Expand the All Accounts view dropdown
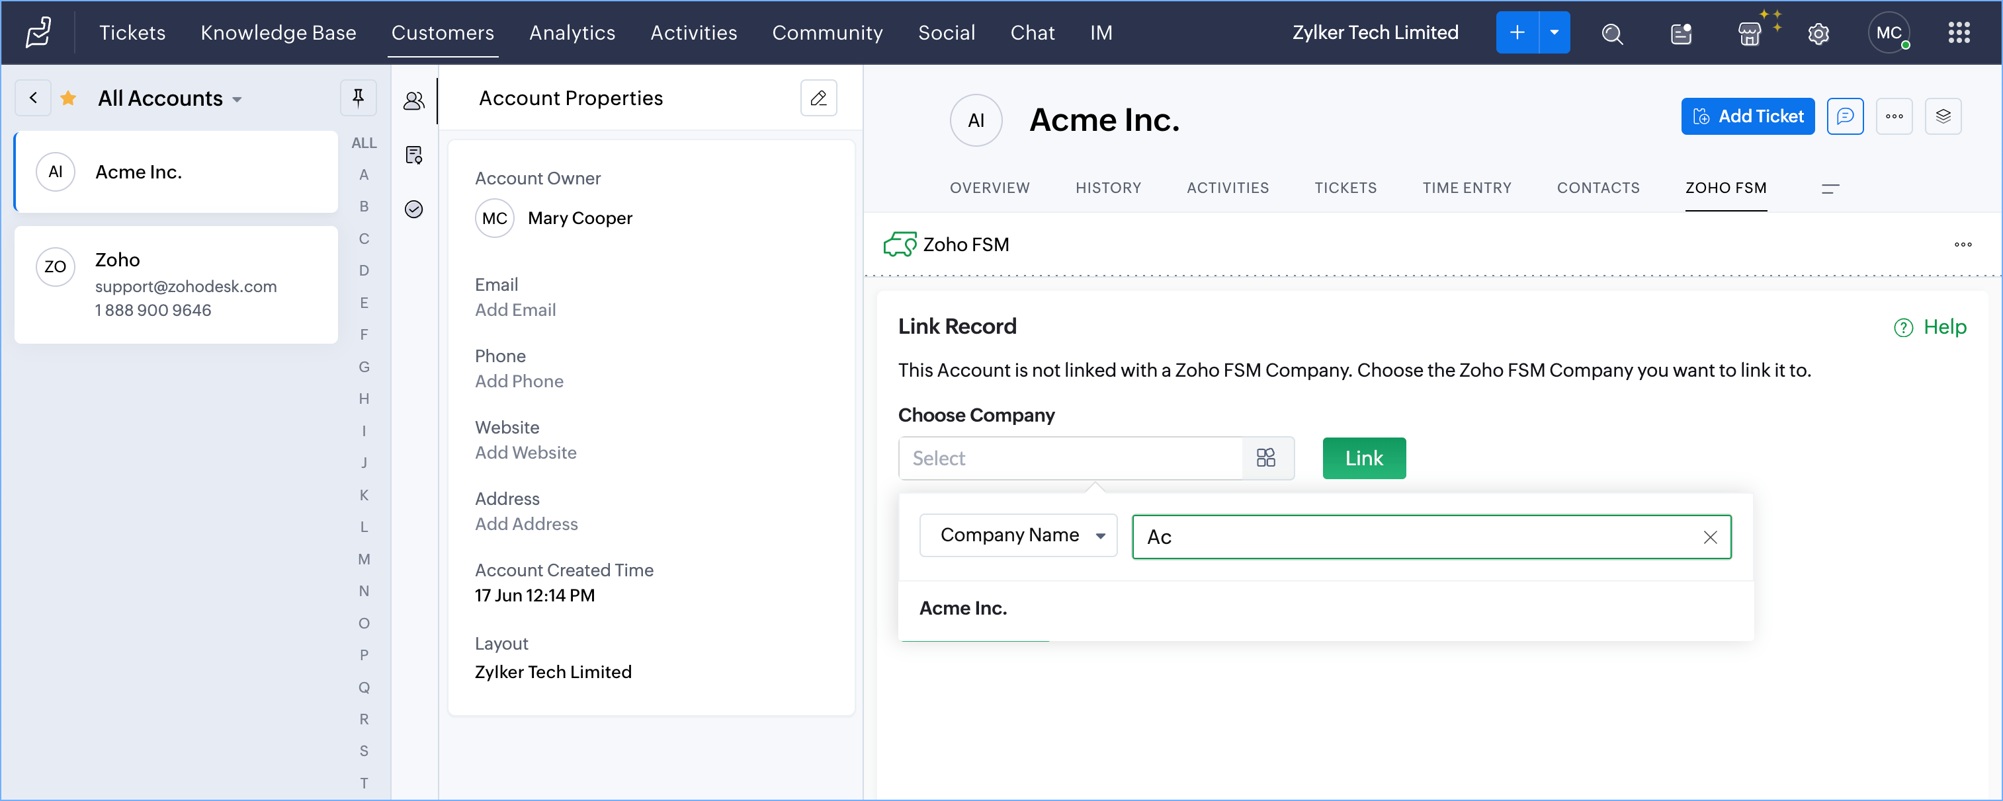The width and height of the screenshot is (2003, 801). 237,99
